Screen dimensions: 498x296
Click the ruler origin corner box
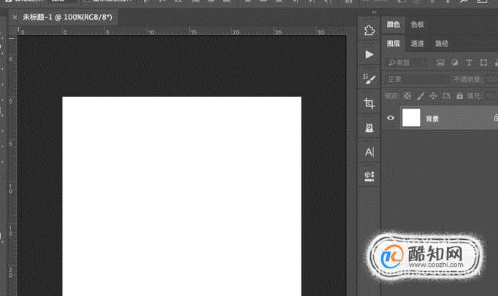[12, 31]
